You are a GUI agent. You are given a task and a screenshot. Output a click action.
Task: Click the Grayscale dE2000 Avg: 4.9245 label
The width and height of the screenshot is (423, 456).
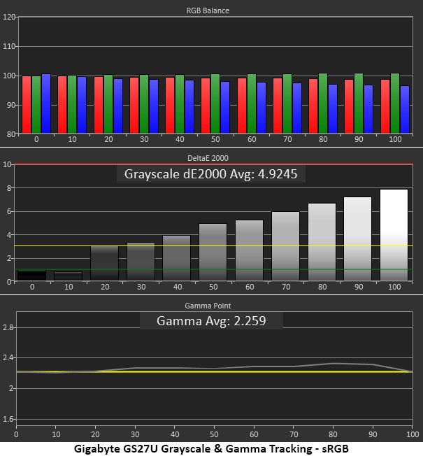pos(210,174)
